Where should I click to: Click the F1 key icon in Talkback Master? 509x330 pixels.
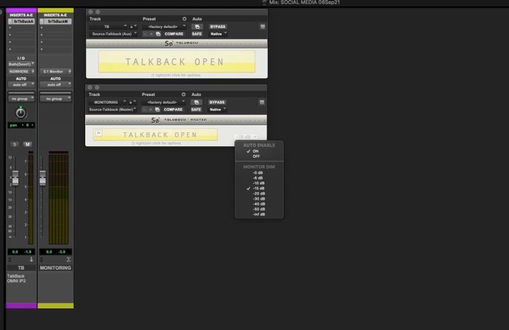(99, 133)
